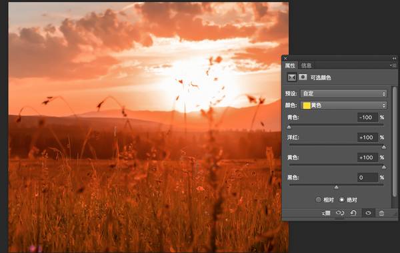Open the 预设 preset dropdown
The image size is (400, 253).
point(343,93)
